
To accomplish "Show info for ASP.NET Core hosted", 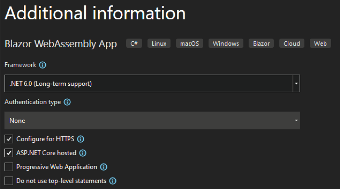I will pyautogui.click(x=83, y=153).
